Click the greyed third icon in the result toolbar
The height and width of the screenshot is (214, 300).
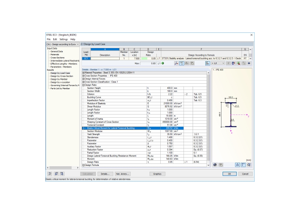187,63
